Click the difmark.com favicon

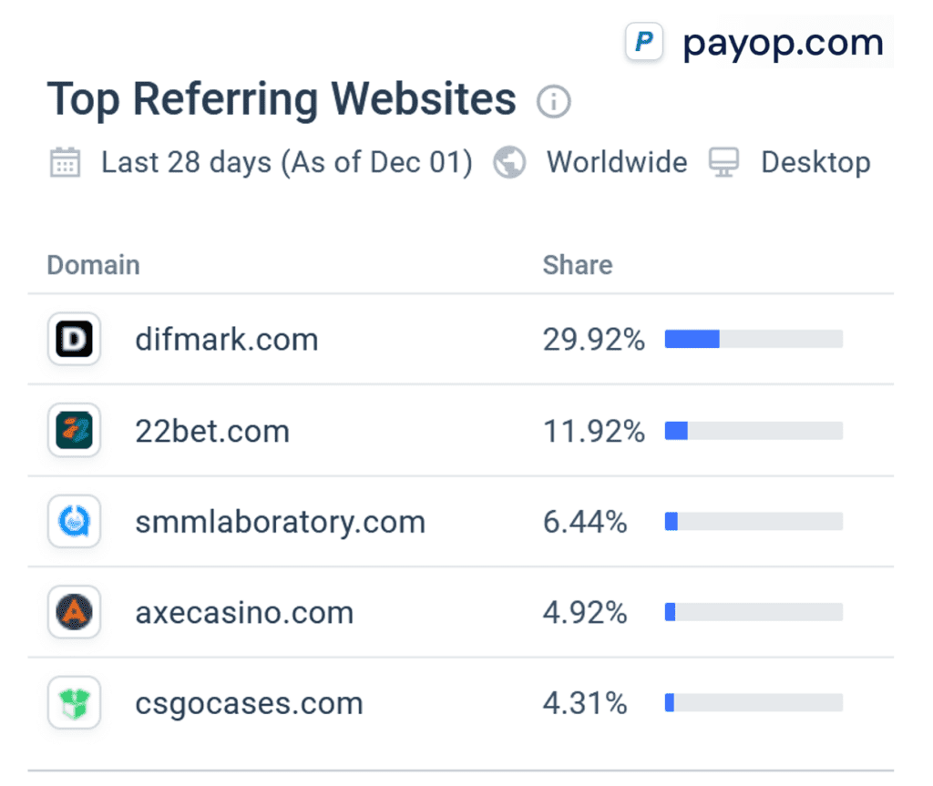73,339
